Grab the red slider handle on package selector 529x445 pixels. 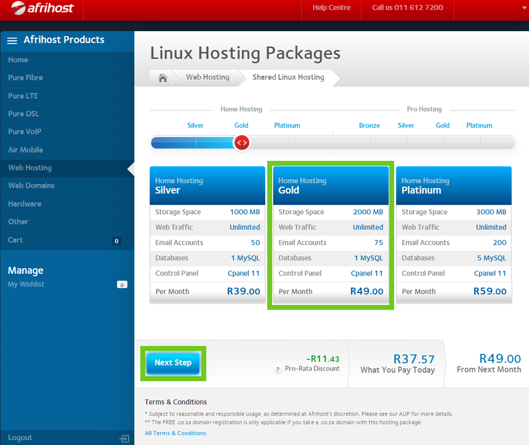241,143
